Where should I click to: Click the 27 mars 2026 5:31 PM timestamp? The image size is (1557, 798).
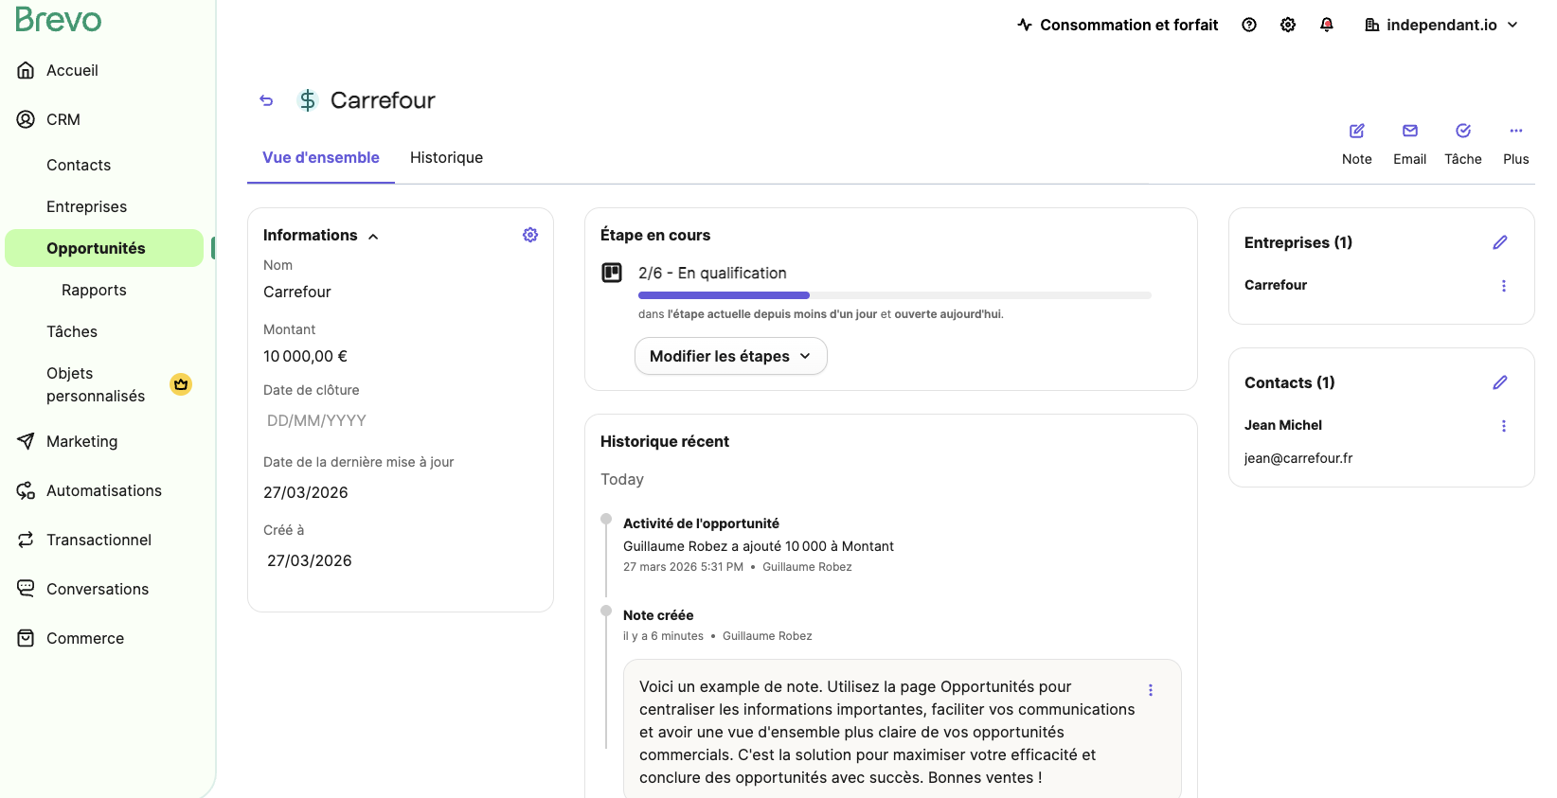pyautogui.click(x=683, y=567)
